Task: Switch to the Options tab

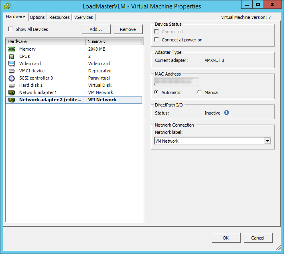Action: tap(37, 17)
